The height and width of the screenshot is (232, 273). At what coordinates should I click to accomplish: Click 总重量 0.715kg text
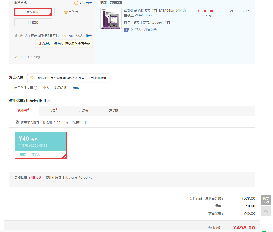[x=27, y=57]
